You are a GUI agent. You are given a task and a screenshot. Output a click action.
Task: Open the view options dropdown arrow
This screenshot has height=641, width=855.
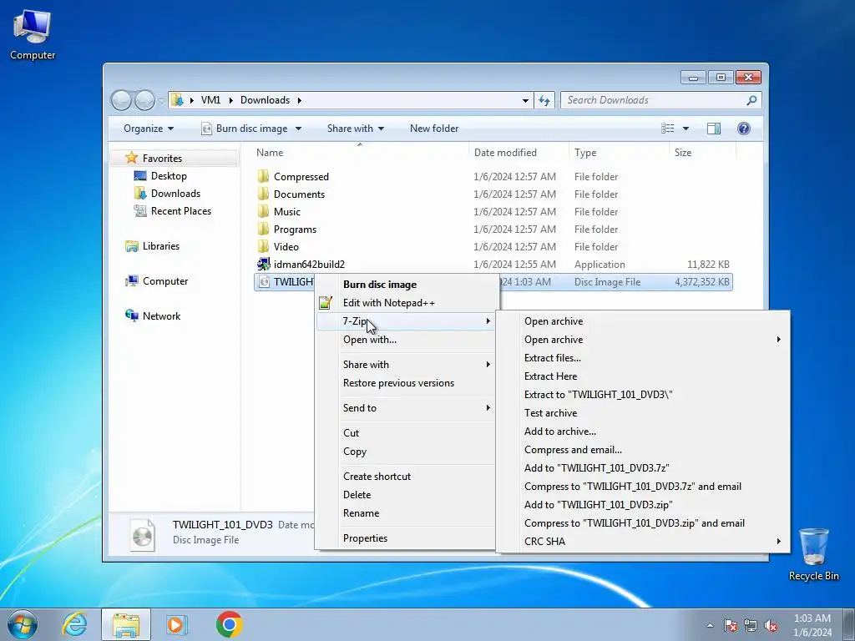click(686, 129)
